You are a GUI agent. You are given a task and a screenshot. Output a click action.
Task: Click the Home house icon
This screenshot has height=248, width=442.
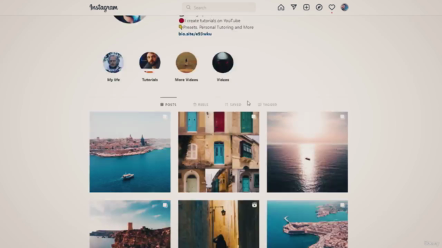tap(281, 8)
